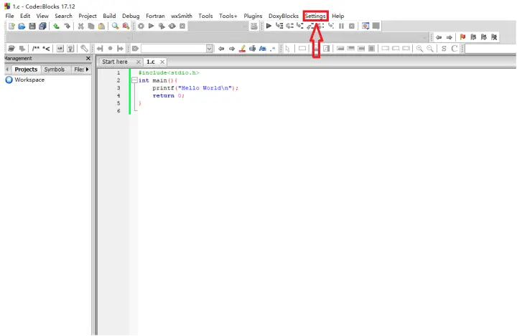Click the Run to cursor icon
Screen dimensions: 517x336
point(279,26)
